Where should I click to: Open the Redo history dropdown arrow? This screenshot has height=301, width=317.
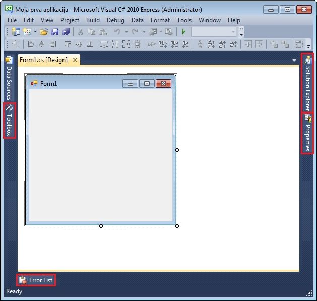pyautogui.click(x=144, y=32)
